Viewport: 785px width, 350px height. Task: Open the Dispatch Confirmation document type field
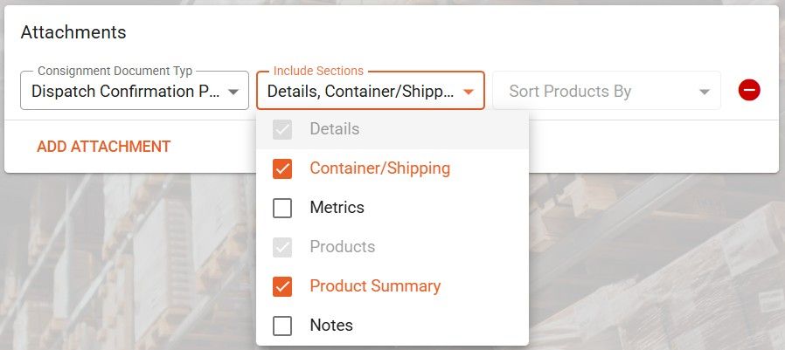(x=125, y=91)
